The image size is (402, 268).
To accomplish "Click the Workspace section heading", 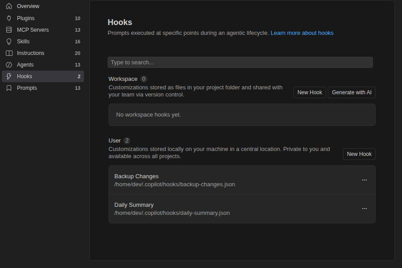I will click(123, 79).
